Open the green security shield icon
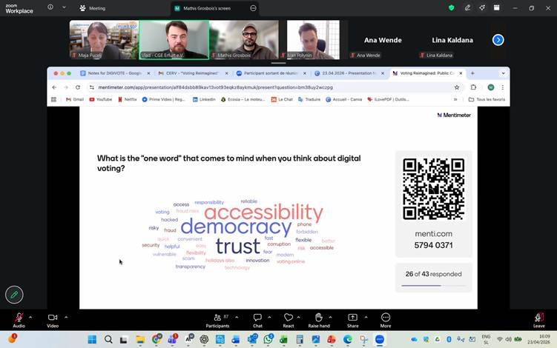The height and width of the screenshot is (348, 557). (451, 8)
